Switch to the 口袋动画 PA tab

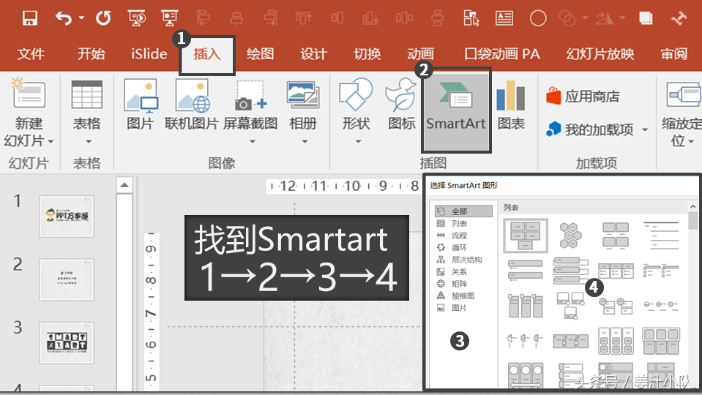click(x=502, y=54)
